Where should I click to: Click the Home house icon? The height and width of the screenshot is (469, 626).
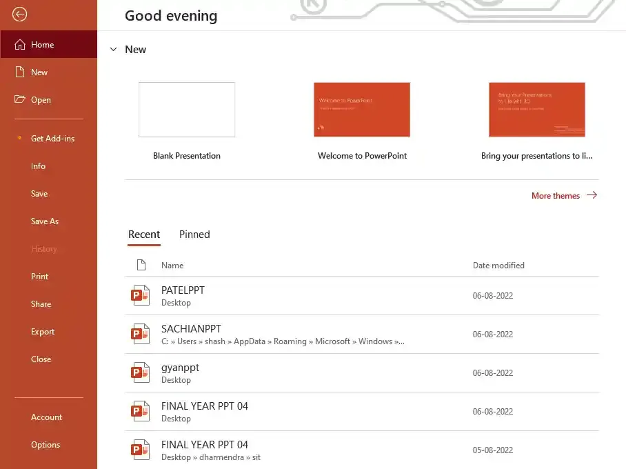coord(19,44)
